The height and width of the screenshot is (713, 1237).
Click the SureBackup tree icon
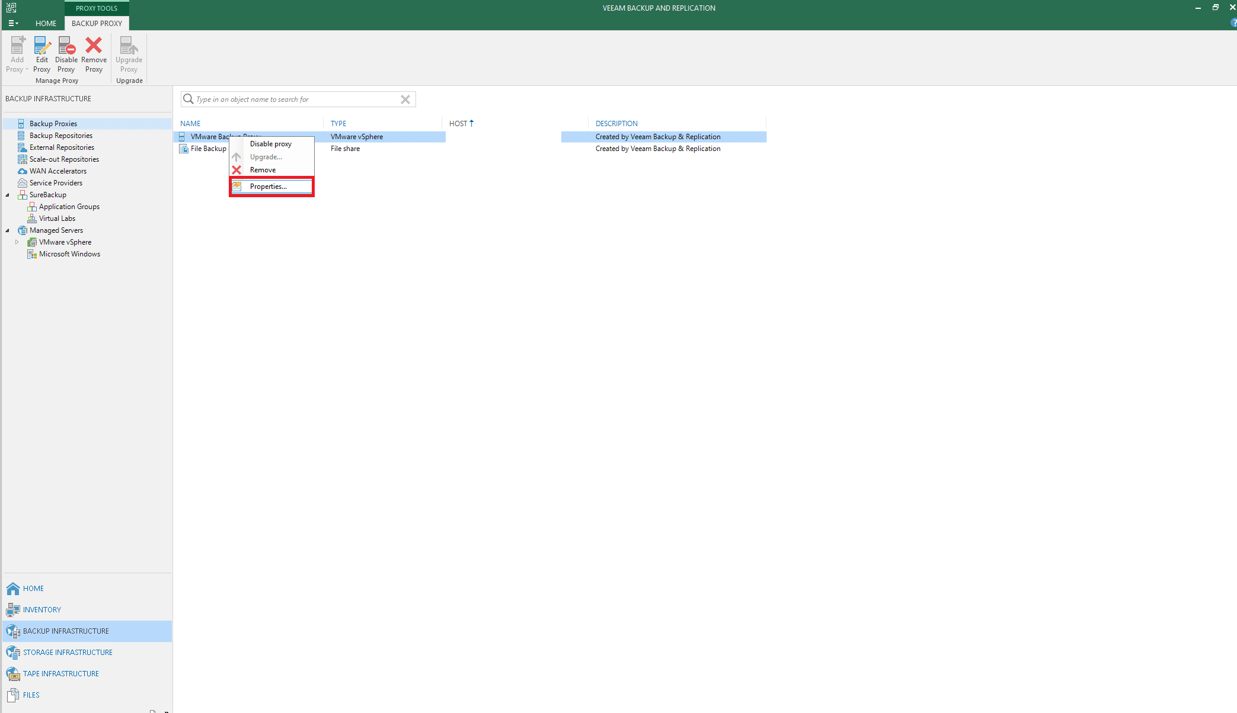coord(23,195)
